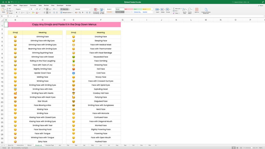This screenshot has width=265, height=149.
Task: Click the Home icon in the title bar
Action: point(3,2)
